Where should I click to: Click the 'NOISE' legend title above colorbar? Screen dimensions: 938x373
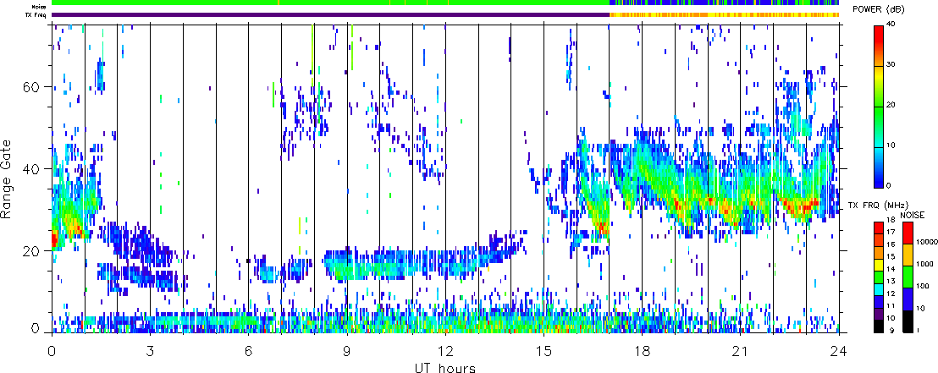(x=913, y=214)
